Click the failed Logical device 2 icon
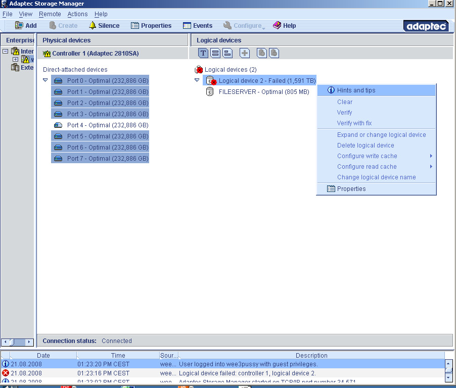 pos(211,81)
